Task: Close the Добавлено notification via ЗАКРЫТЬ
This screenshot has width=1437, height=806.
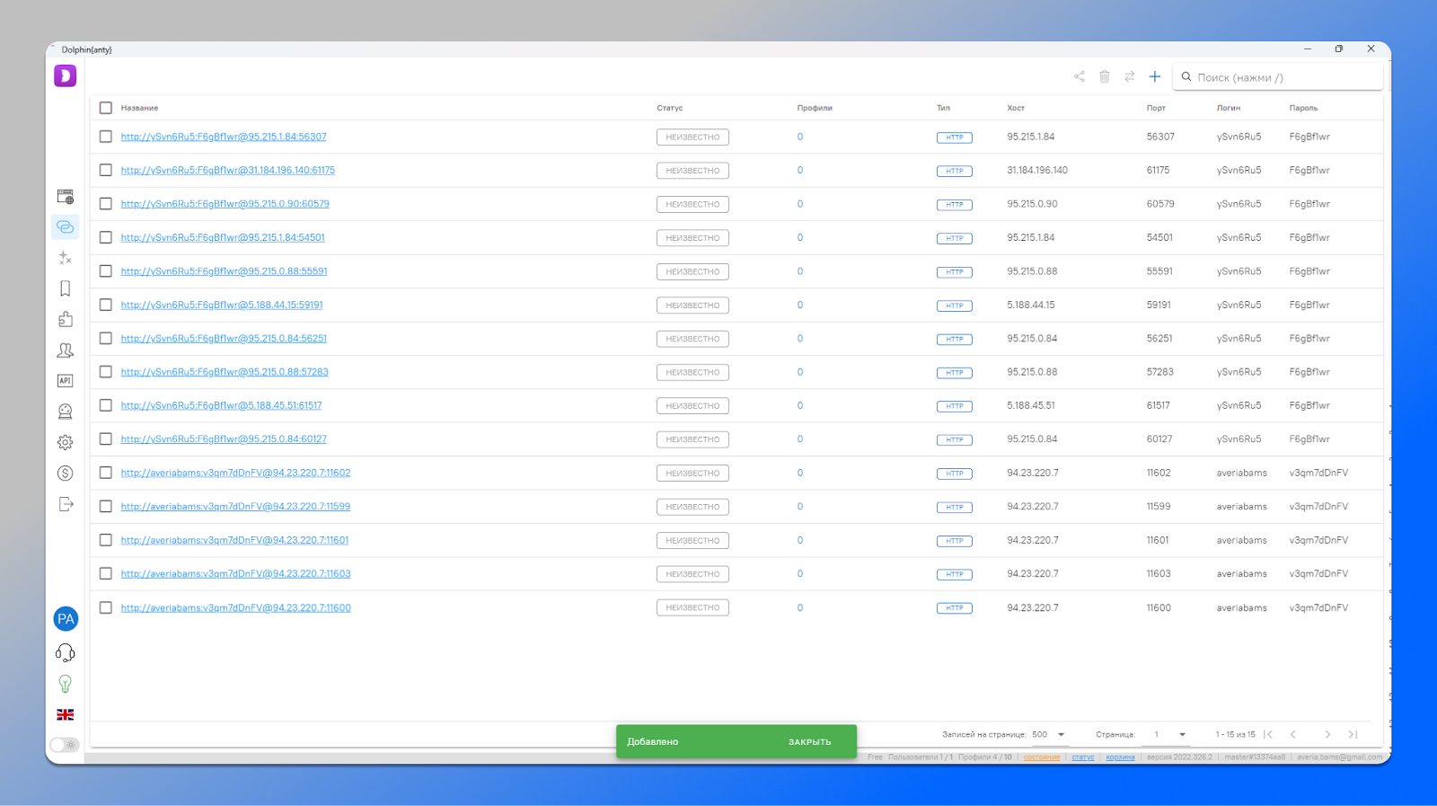Action: (810, 742)
